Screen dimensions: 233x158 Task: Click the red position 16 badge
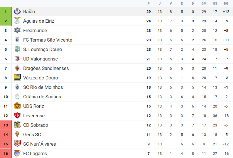point(5,154)
